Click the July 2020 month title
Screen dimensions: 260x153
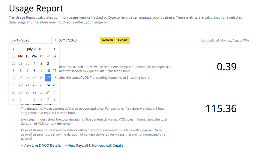34,49
